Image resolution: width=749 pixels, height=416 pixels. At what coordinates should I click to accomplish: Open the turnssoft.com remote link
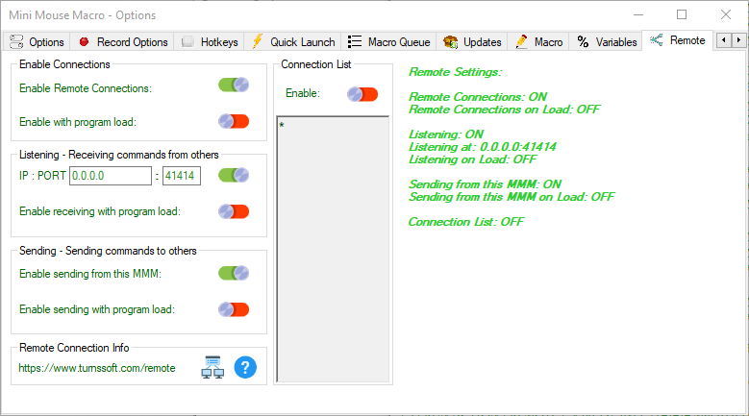97,368
